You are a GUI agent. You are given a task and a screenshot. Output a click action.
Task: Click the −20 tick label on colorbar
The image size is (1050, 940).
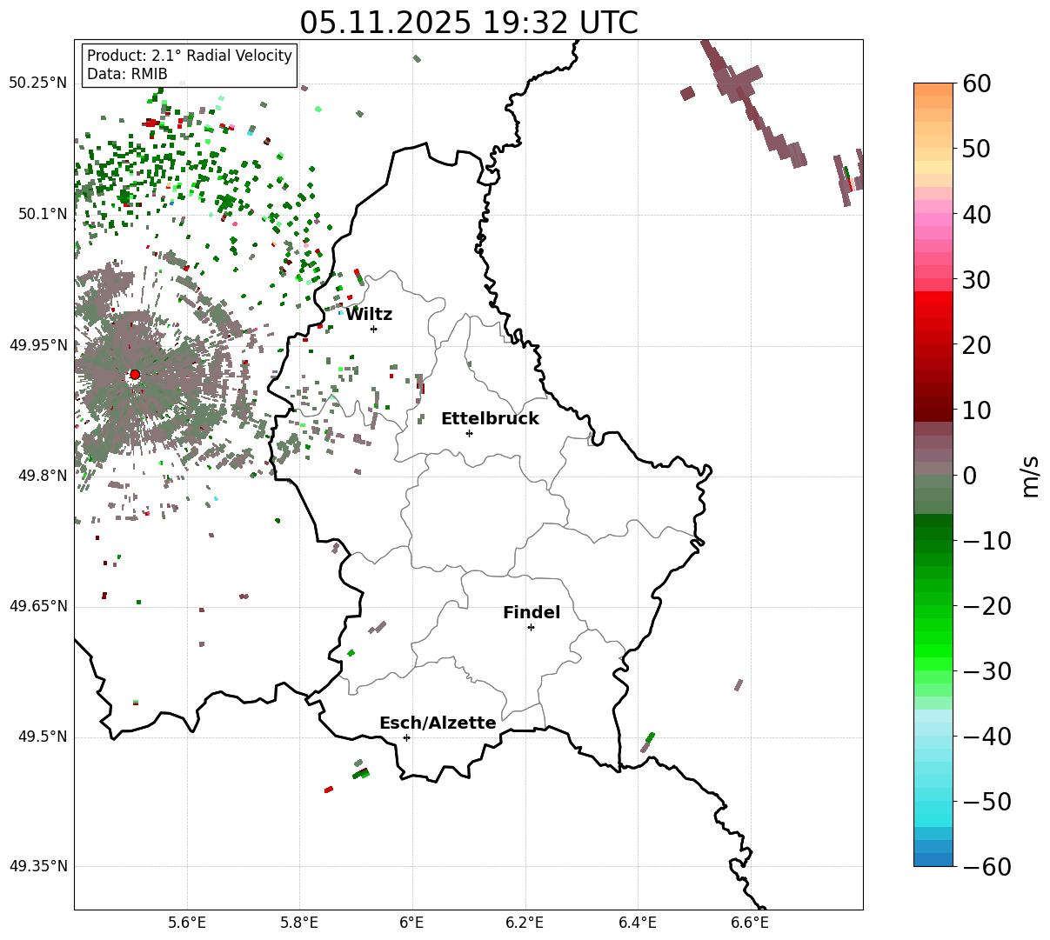pyautogui.click(x=986, y=606)
